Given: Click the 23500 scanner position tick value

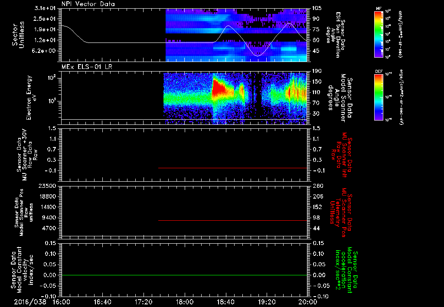Looking at the screenshot, I should click(47, 186).
